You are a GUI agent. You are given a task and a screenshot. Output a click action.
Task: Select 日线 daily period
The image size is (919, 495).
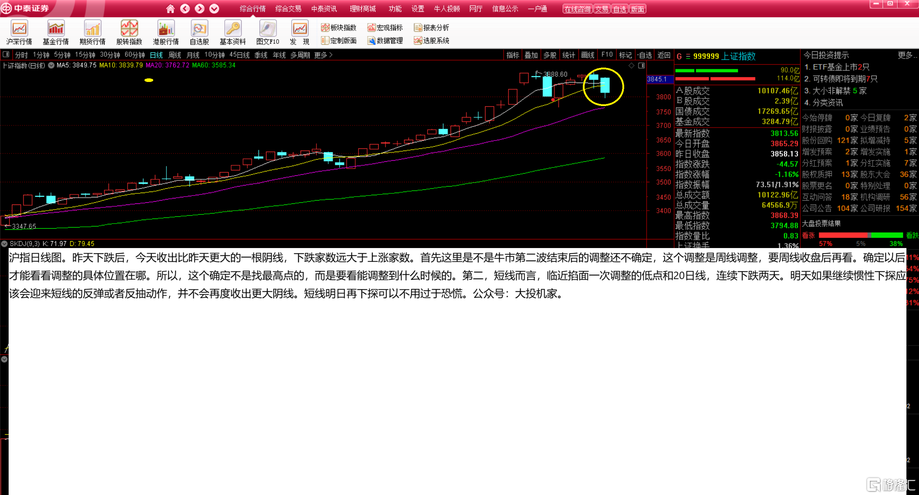point(156,55)
